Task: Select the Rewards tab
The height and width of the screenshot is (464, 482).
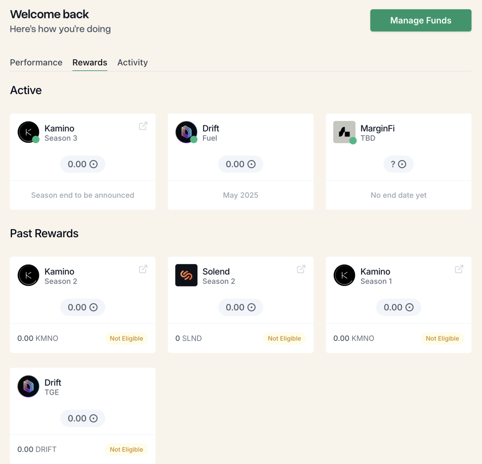Action: tap(90, 62)
